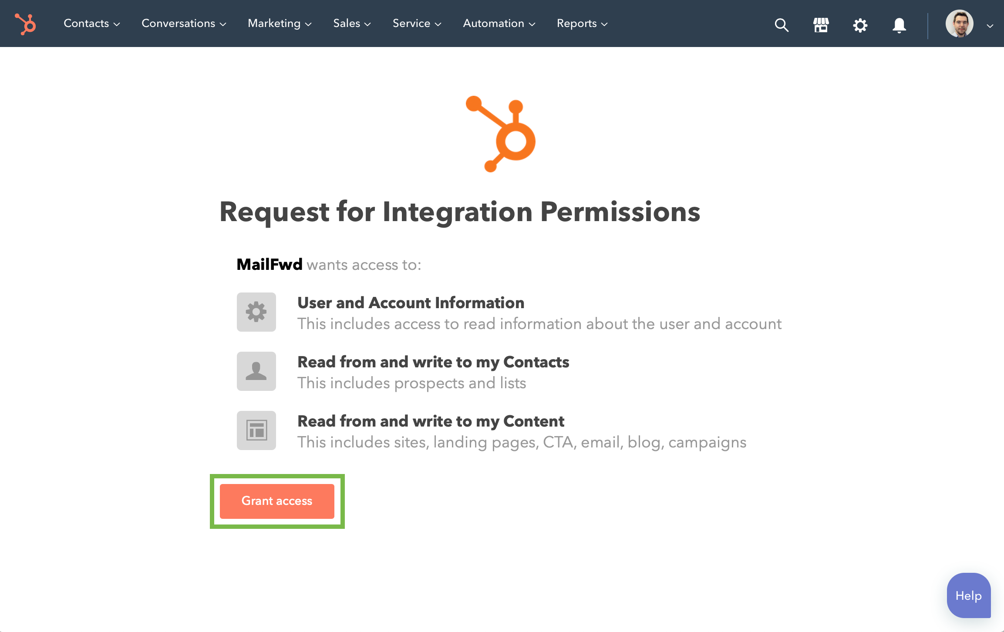Click the person icon beside Contacts permission
Image resolution: width=1004 pixels, height=632 pixels.
pyautogui.click(x=256, y=371)
